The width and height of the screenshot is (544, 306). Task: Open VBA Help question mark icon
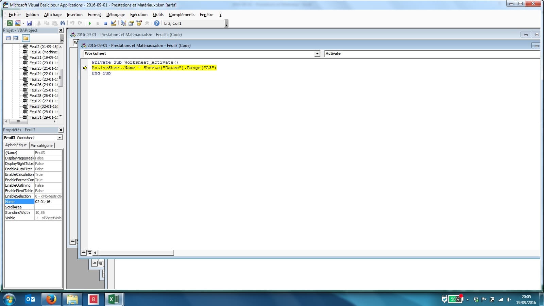pyautogui.click(x=156, y=23)
